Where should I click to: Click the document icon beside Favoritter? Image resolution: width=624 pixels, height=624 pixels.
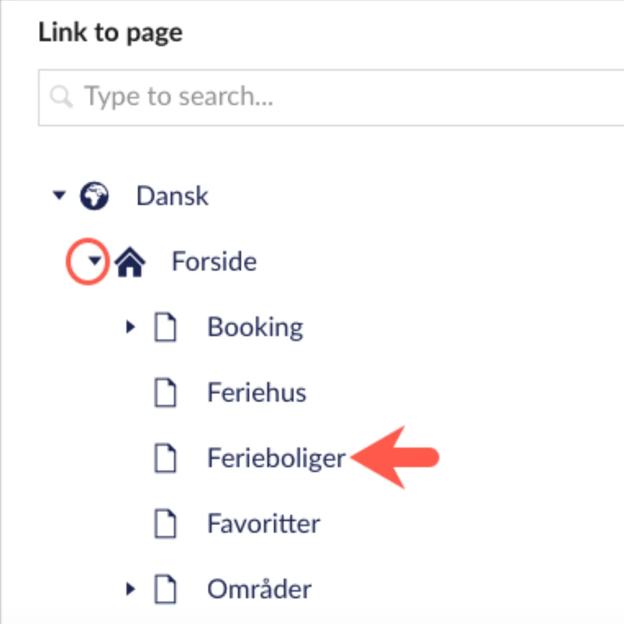(x=165, y=523)
